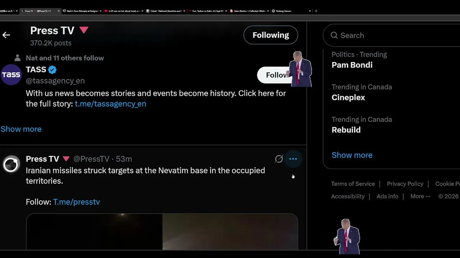The height and width of the screenshot is (258, 460).
Task: Open the three-dot post options menu
Action: coord(293,159)
